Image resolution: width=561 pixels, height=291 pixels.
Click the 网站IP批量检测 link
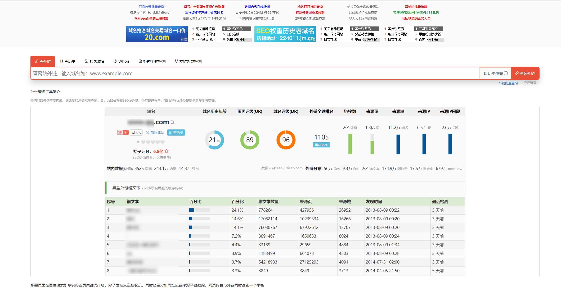(416, 7)
